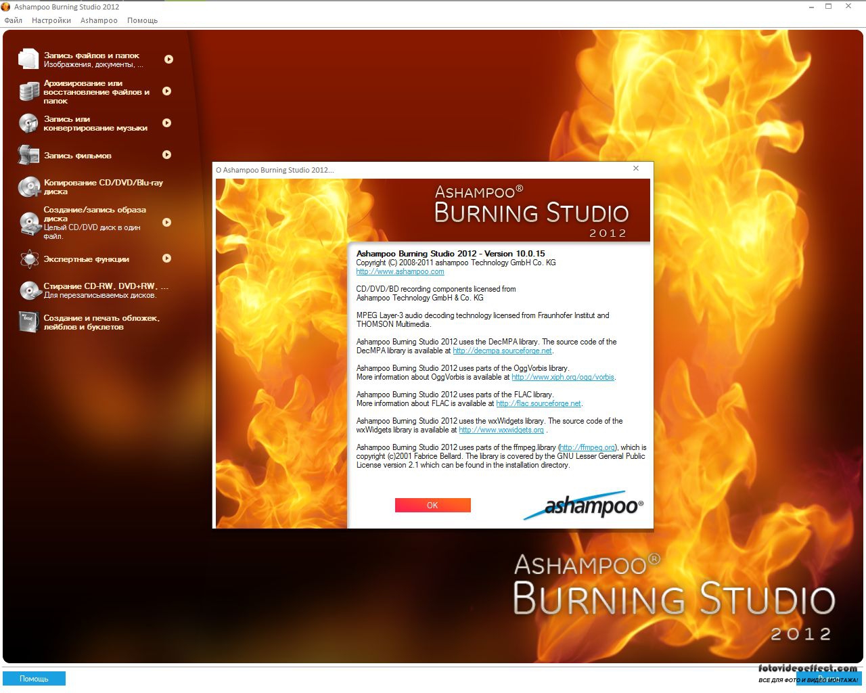Open the Помощь menu in menu bar
866x693 pixels.
[x=143, y=20]
